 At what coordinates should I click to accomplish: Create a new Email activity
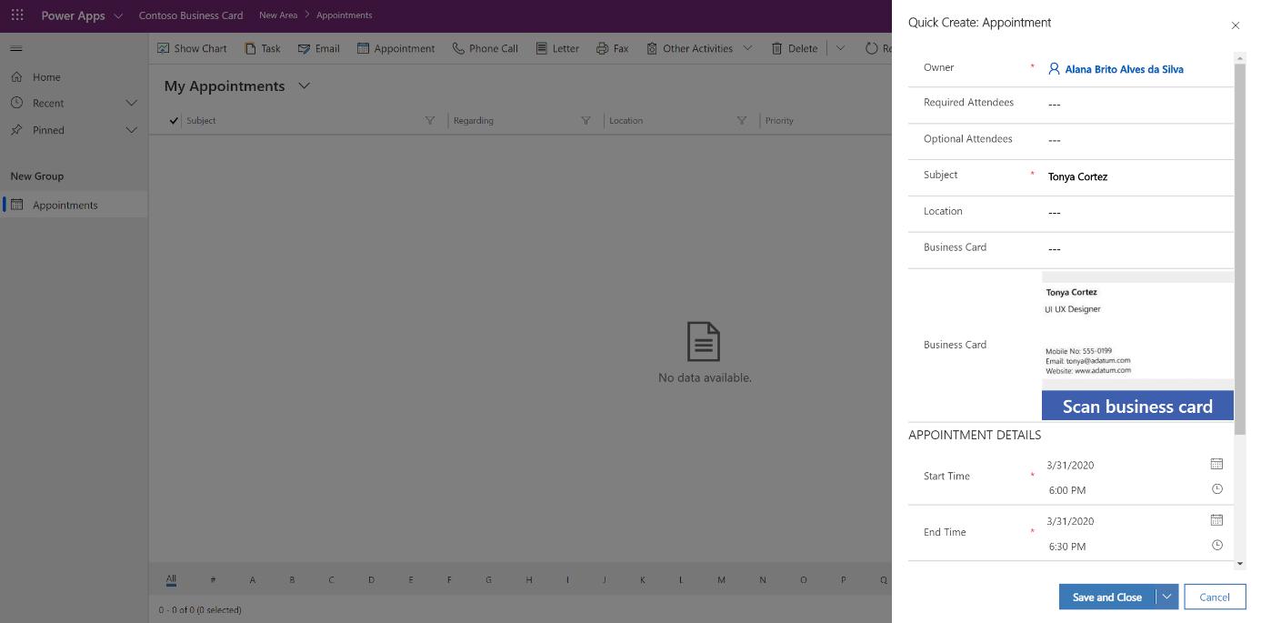(x=318, y=48)
